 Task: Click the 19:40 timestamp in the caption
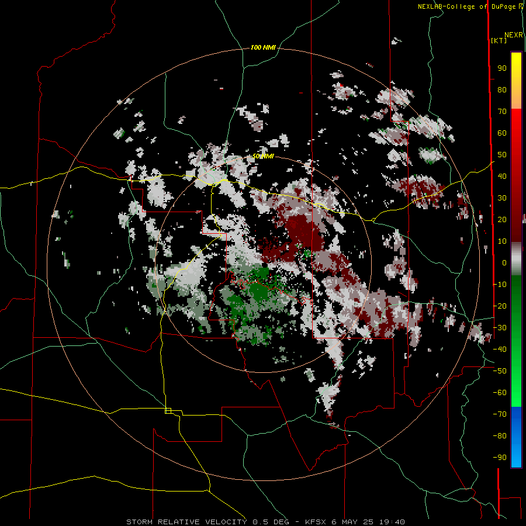(392, 522)
